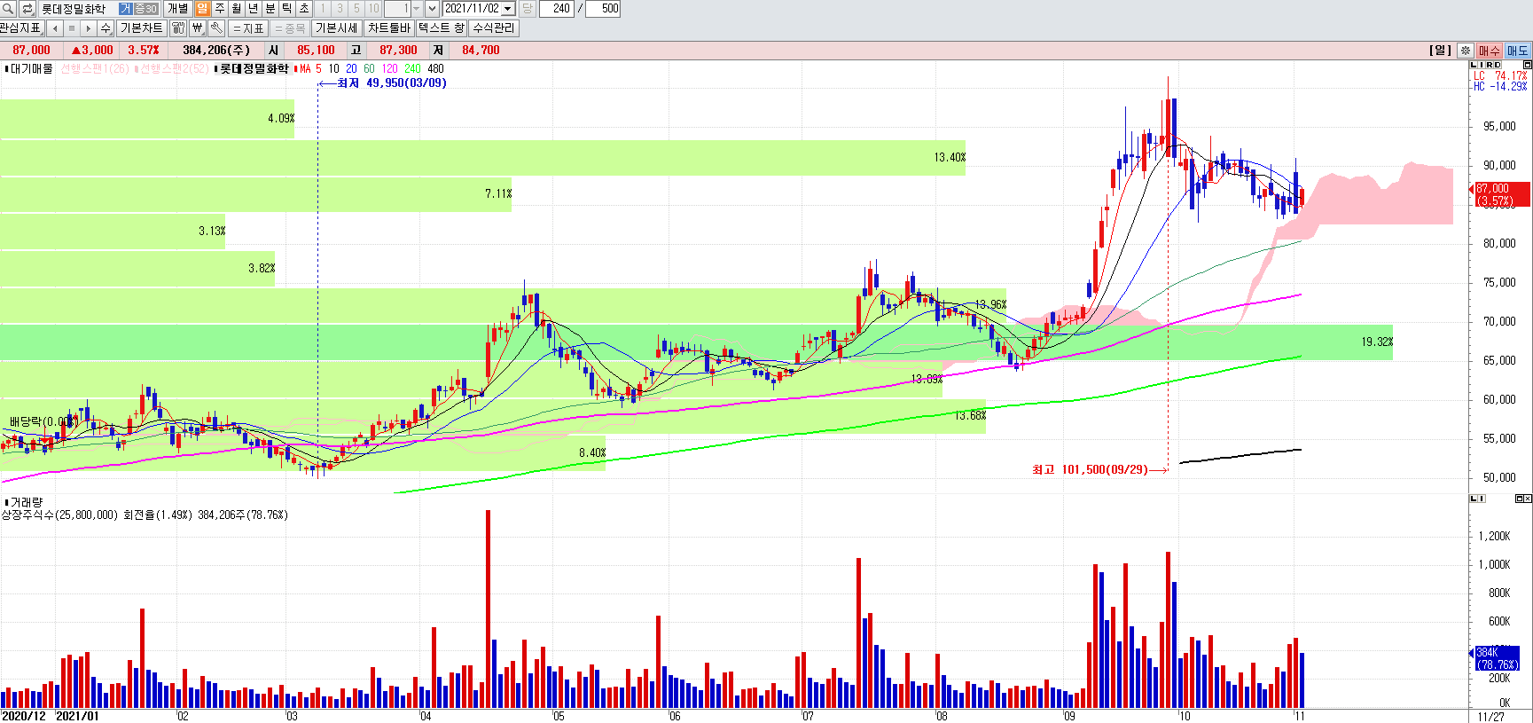
Task: Switch to tick (틱) chart period
Action: 287,9
